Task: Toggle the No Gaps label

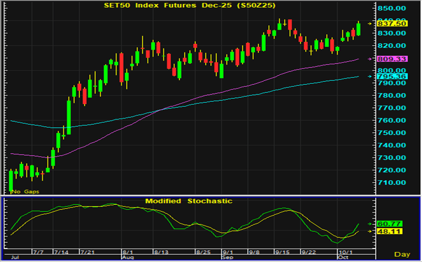Action: [x=25, y=192]
